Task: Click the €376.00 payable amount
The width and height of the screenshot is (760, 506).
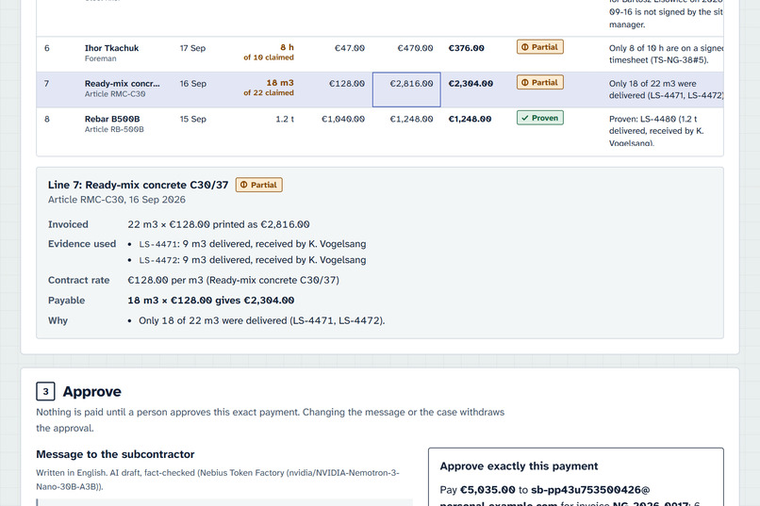Action: pos(466,48)
